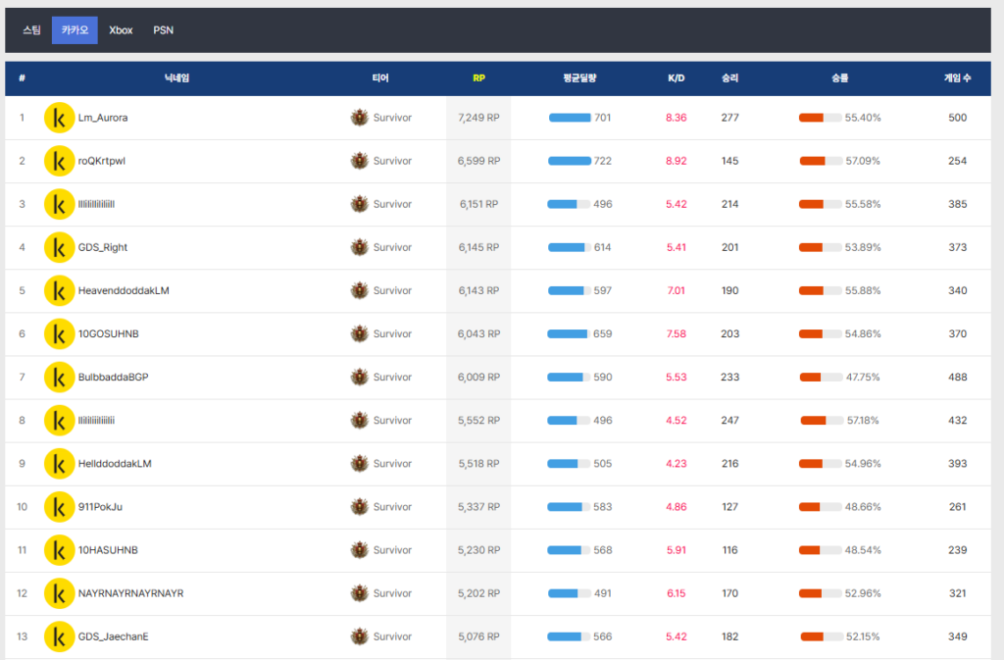Screen dimensions: 1004x660
Task: Switch to the 스팀 platform tab
Action: tap(32, 30)
